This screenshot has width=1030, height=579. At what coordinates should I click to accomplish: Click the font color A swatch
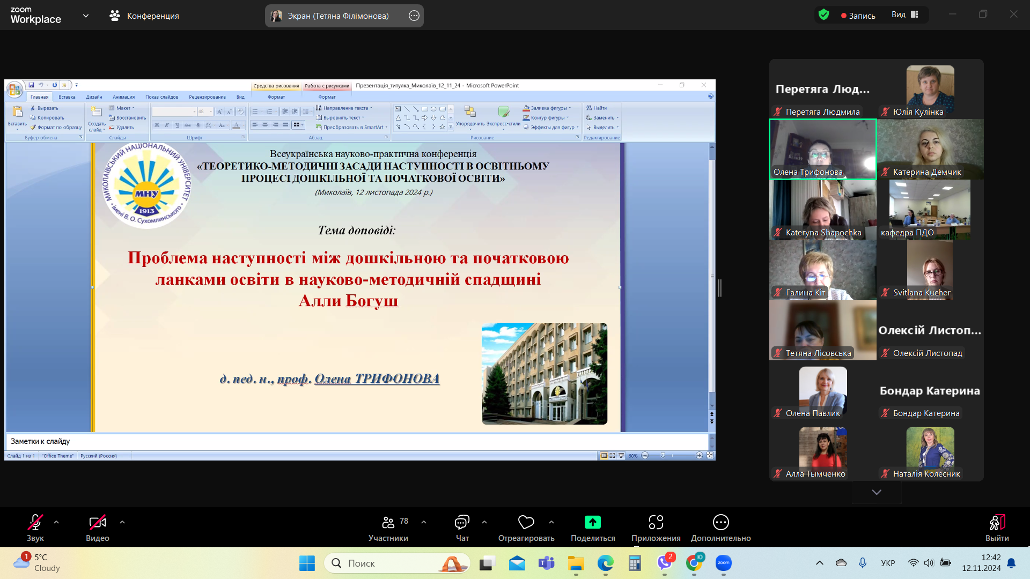[236, 125]
